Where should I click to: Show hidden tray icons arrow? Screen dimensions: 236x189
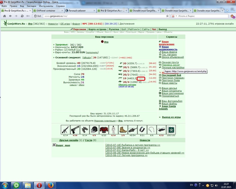203,185
